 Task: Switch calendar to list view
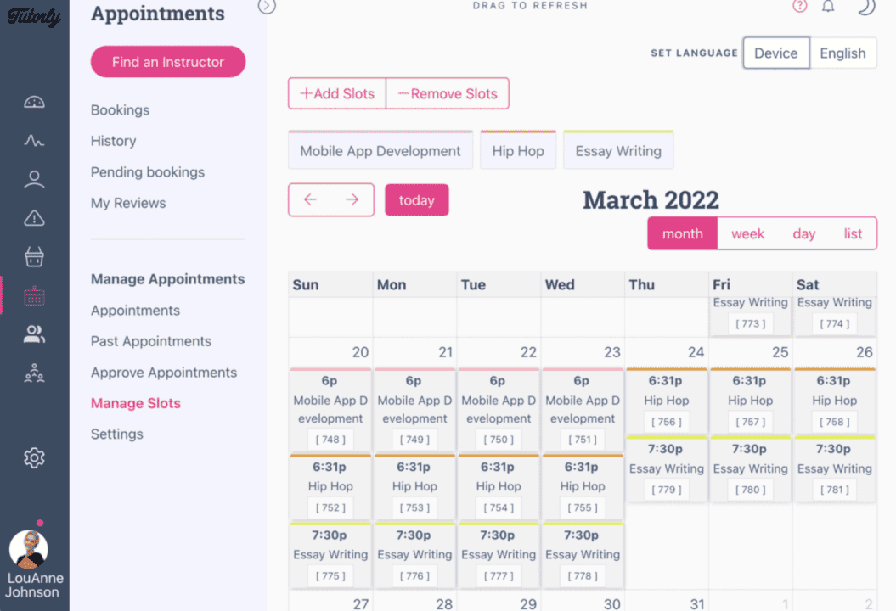point(853,233)
